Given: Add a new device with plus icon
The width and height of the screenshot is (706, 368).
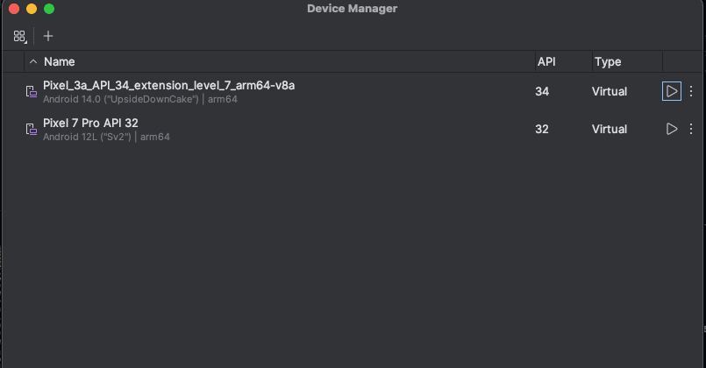Looking at the screenshot, I should coord(48,36).
